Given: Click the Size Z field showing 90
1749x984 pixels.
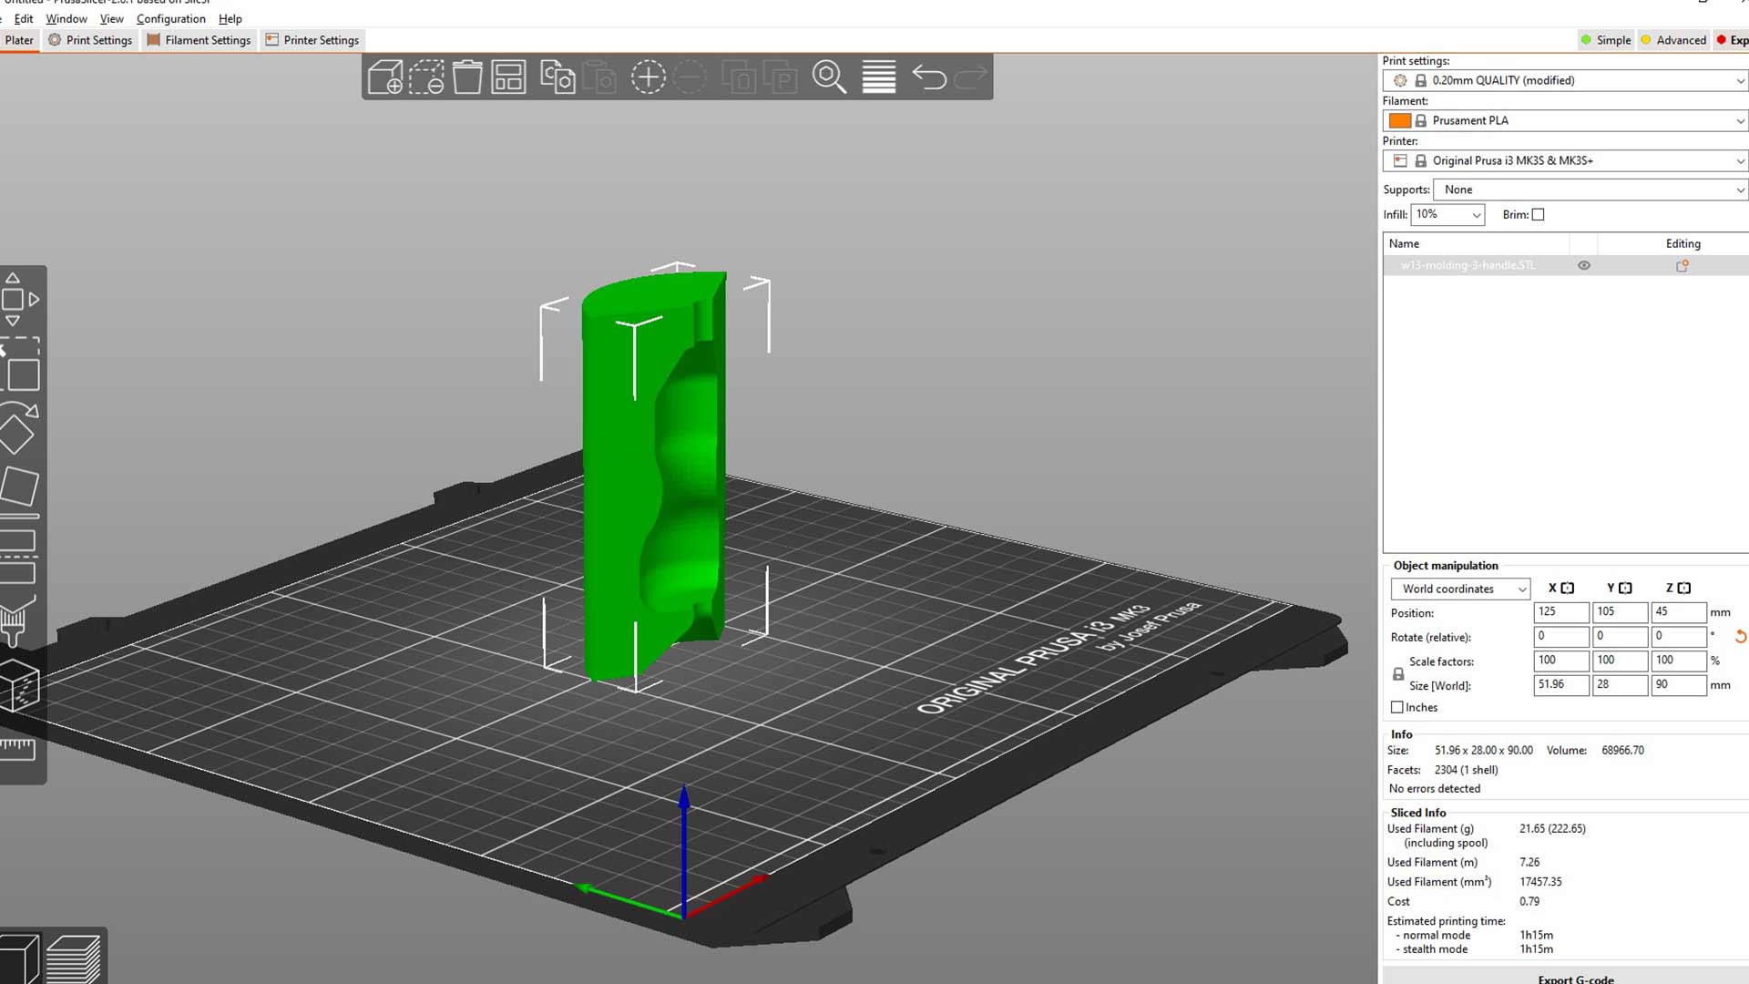Looking at the screenshot, I should pos(1679,685).
